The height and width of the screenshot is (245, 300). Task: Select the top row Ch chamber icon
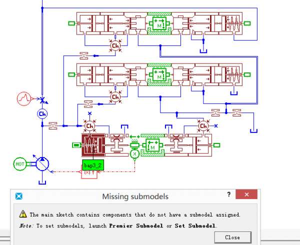click(x=115, y=46)
